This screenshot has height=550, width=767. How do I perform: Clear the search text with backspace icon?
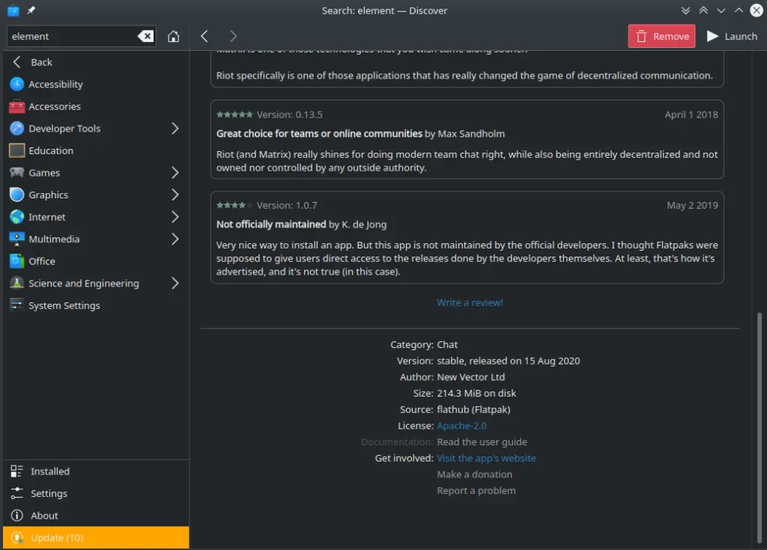(x=145, y=36)
